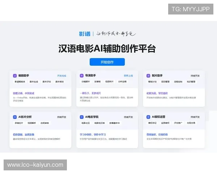Image resolution: width=217 pixels, height=174 pixels.
Task: Select the 剧本生成 tag
Action: pyautogui.click(x=34, y=82)
